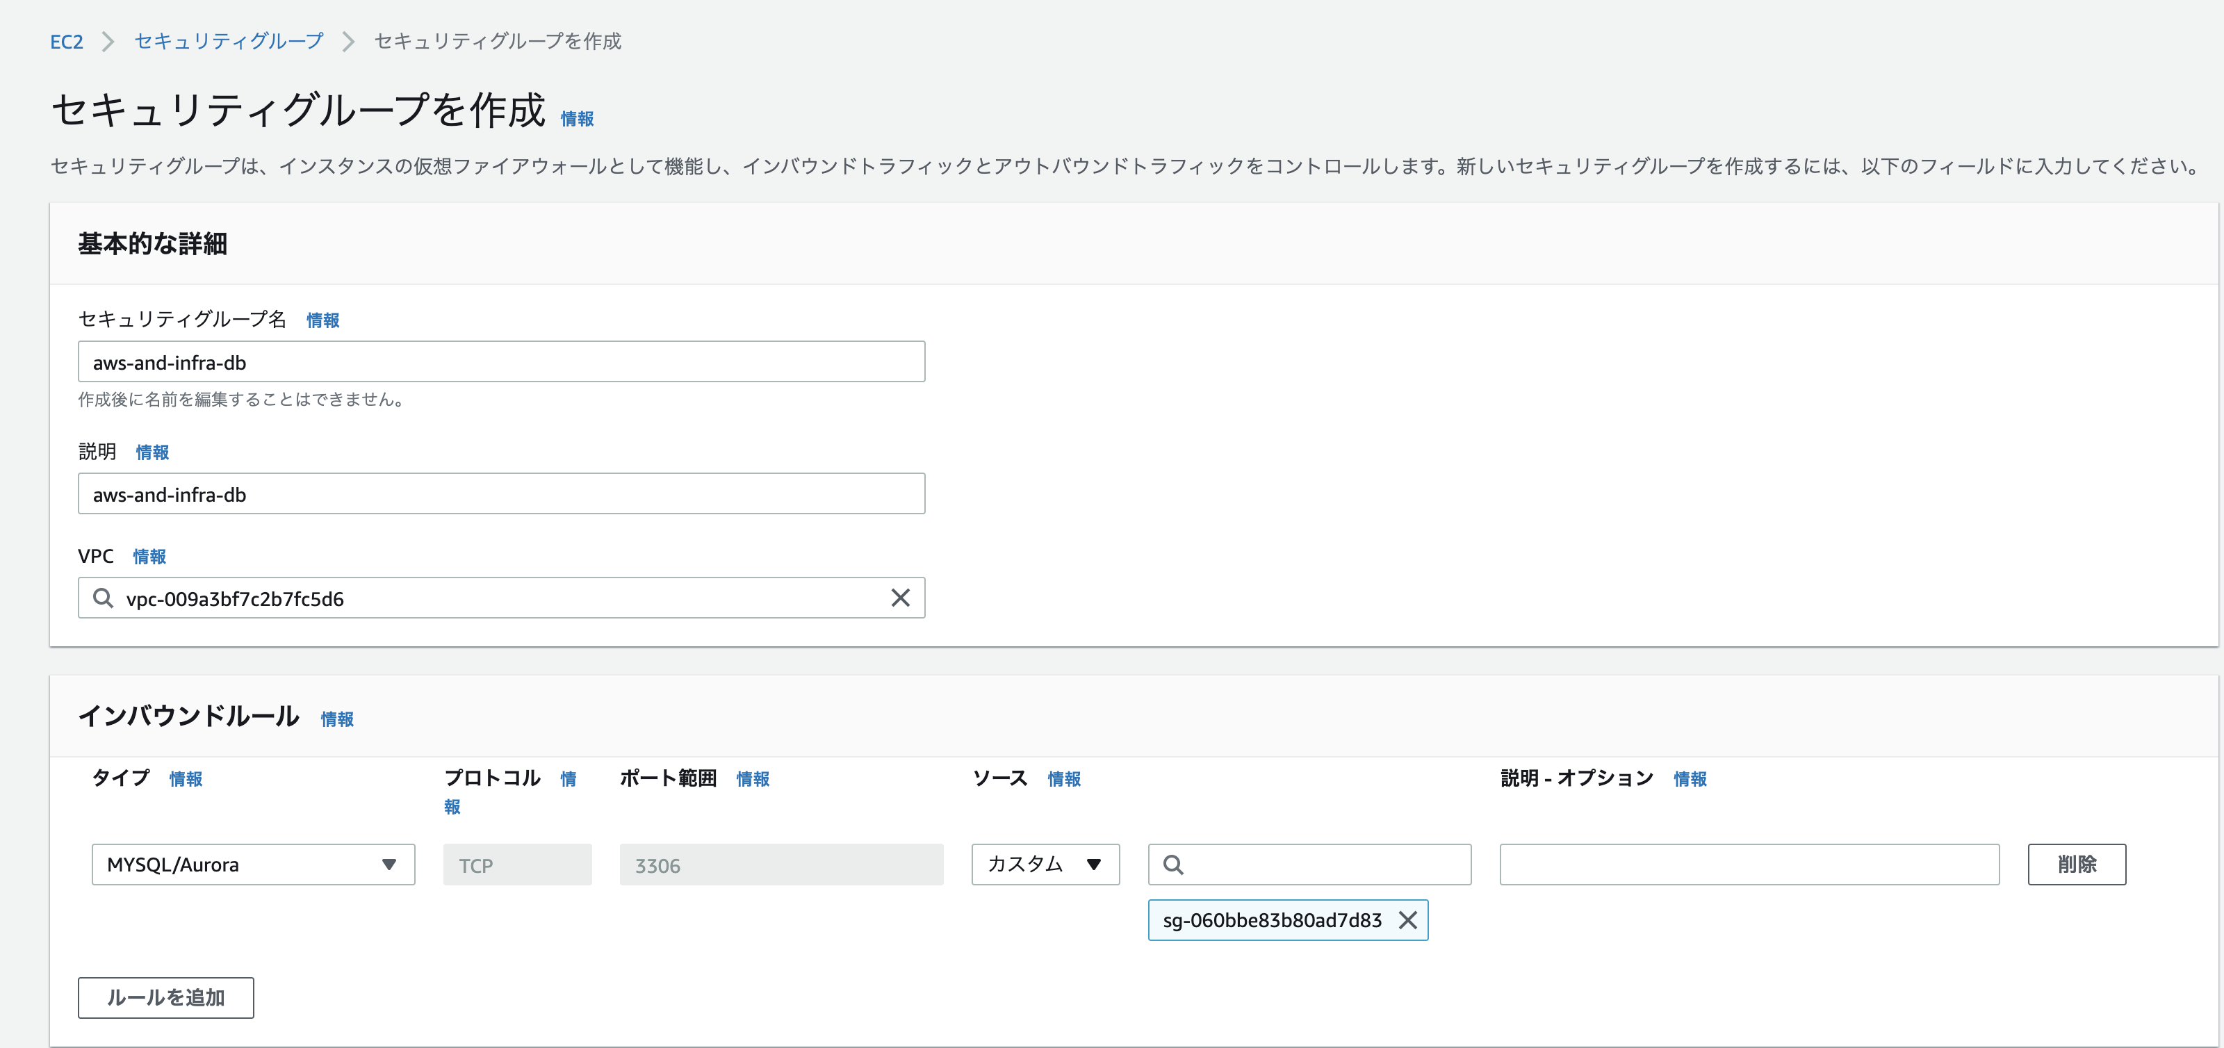Focus the security group name input field
The width and height of the screenshot is (2224, 1048).
point(500,361)
